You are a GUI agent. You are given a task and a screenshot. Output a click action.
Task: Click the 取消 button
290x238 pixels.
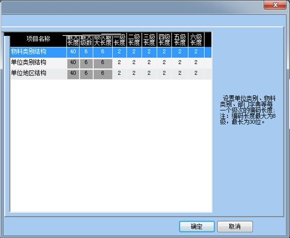click(x=235, y=226)
